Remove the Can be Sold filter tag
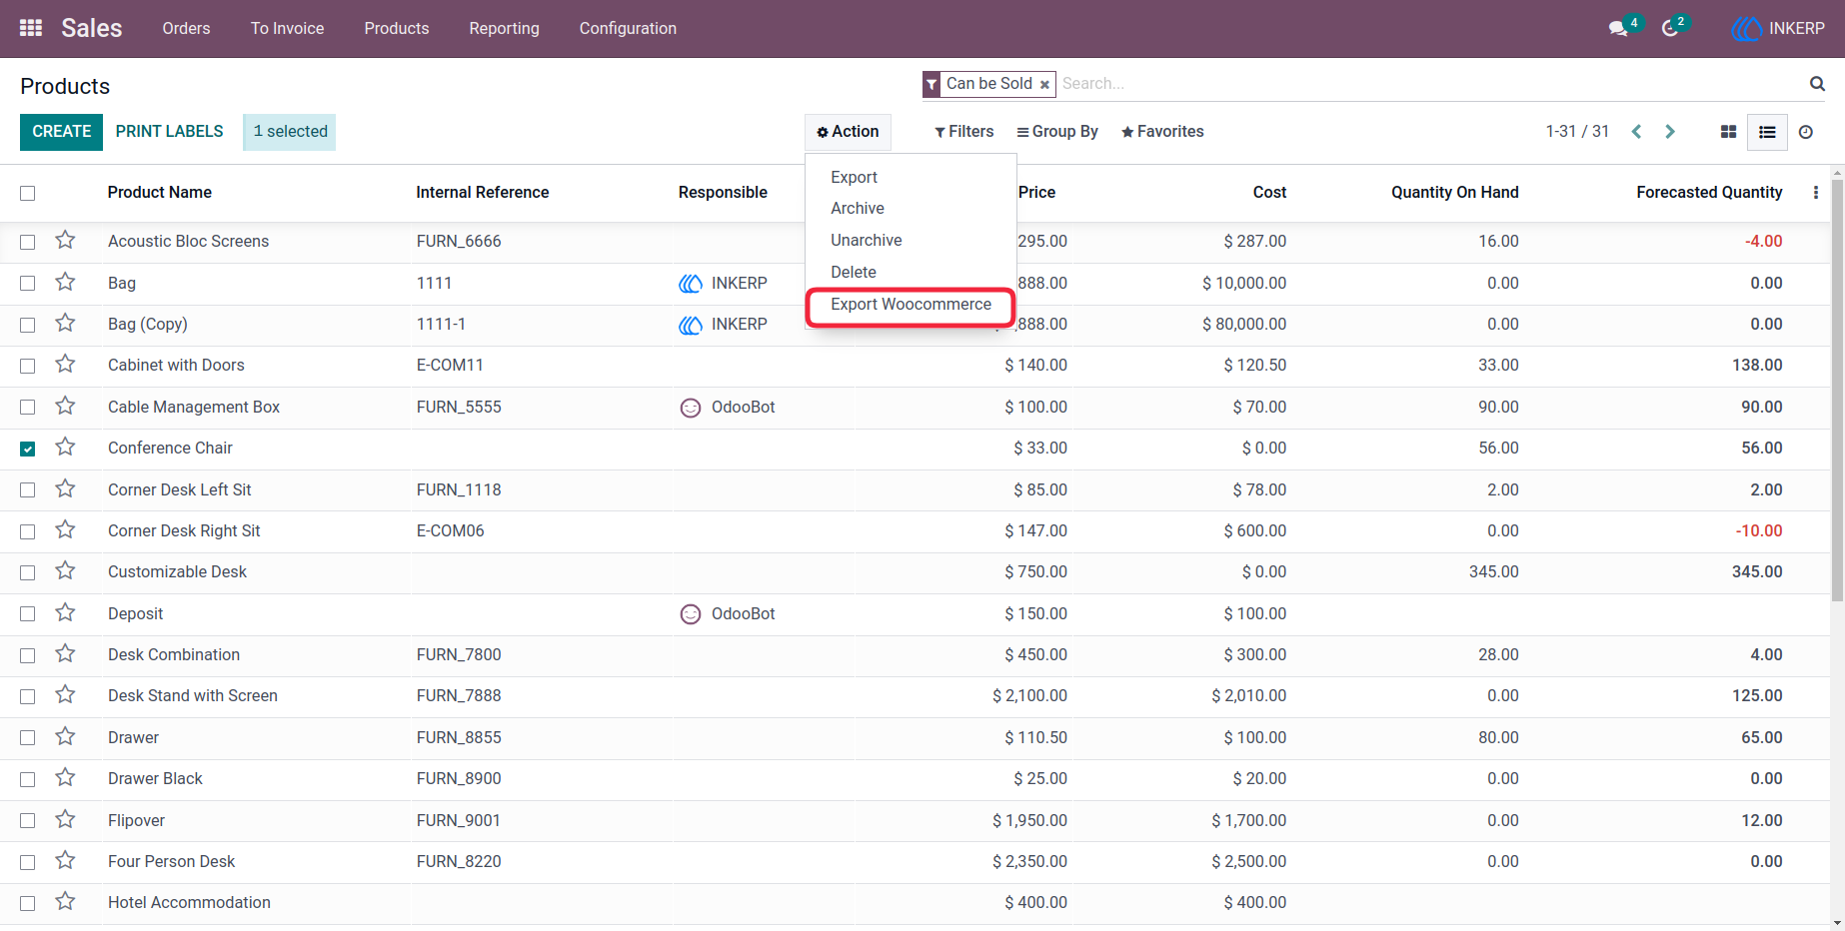 coord(1044,85)
